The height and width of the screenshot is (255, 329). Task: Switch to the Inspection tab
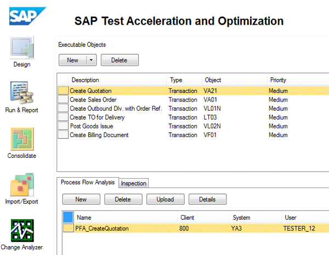tap(134, 183)
